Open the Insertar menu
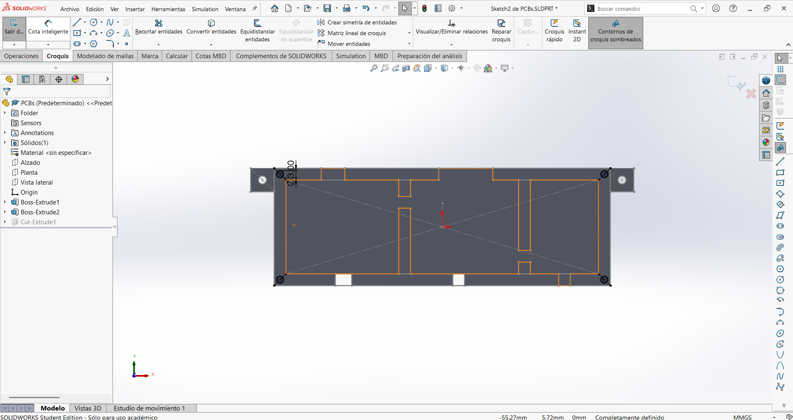Screen dimensions: 793x420 tap(135, 9)
